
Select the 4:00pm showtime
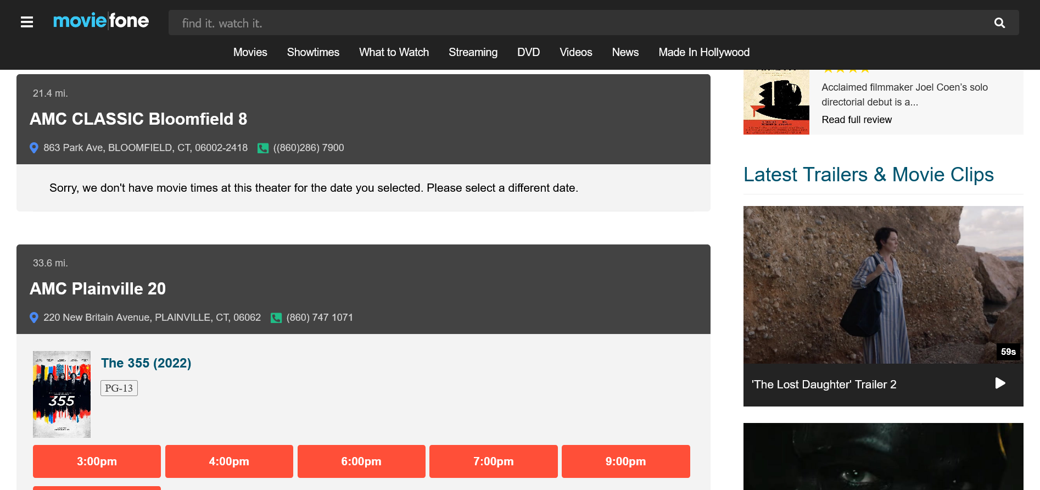pyautogui.click(x=229, y=461)
